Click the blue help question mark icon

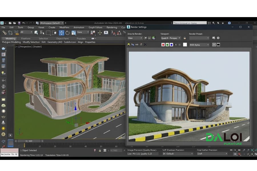click(229, 23)
